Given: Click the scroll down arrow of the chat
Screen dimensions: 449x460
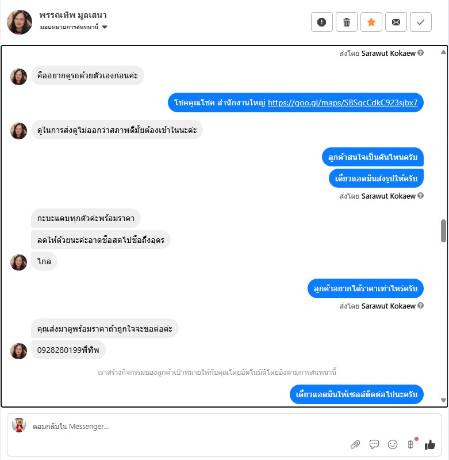Looking at the screenshot, I should coord(443,400).
